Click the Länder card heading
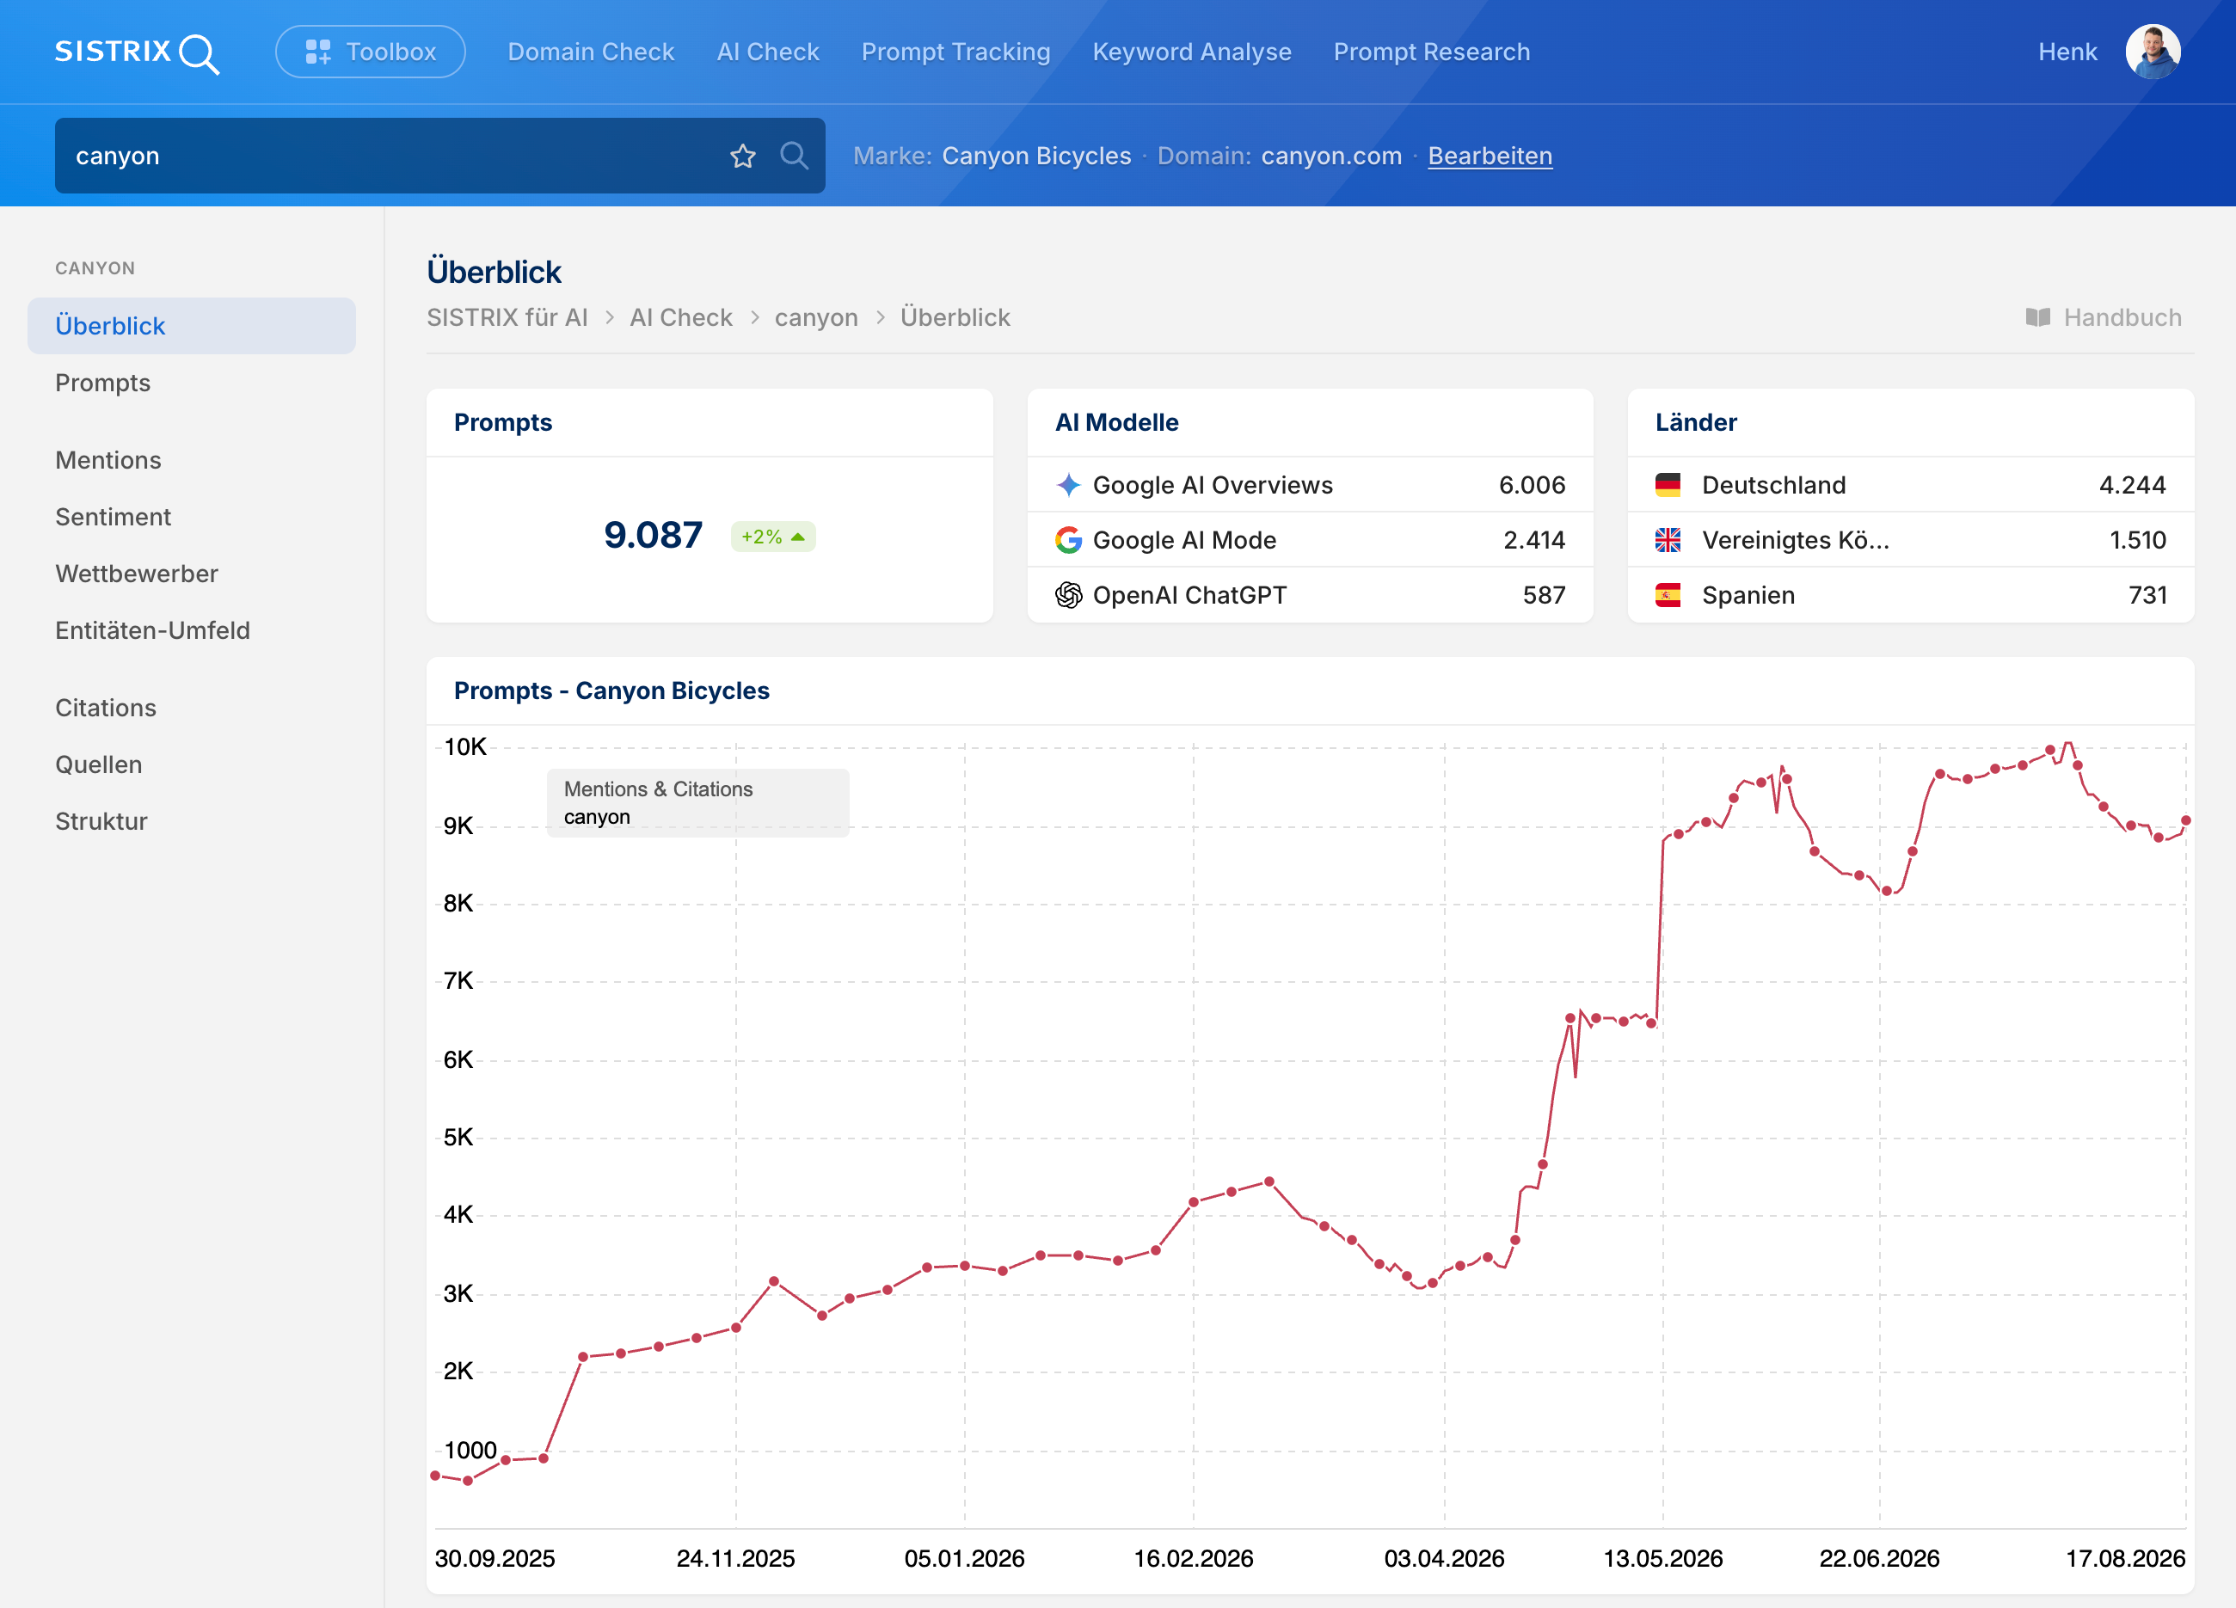The width and height of the screenshot is (2236, 1608). coord(1696,422)
